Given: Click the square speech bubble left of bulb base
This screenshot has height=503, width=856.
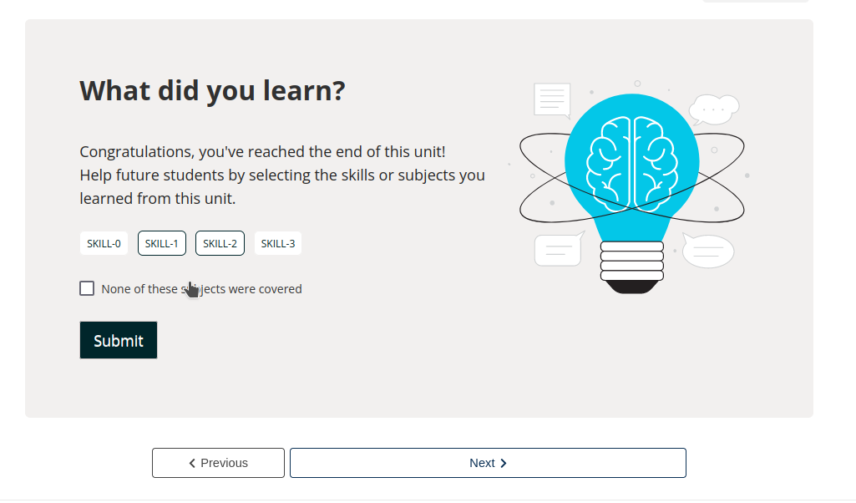Looking at the screenshot, I should pyautogui.click(x=557, y=250).
